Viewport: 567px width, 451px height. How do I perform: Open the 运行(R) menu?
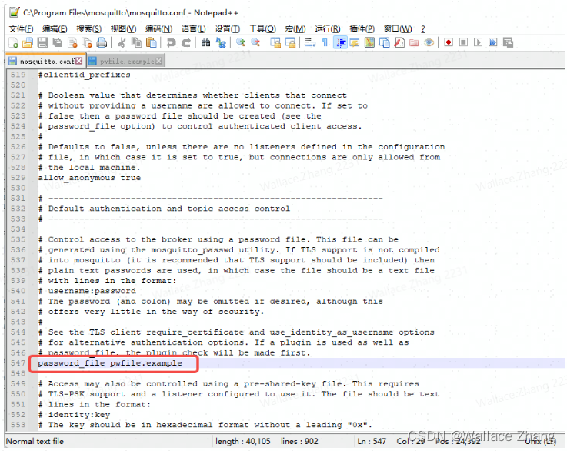tap(327, 28)
